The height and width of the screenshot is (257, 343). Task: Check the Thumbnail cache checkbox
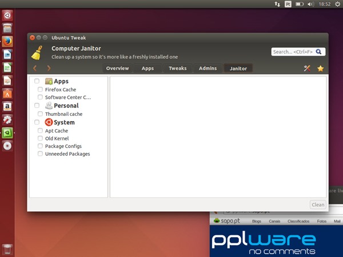(40, 114)
